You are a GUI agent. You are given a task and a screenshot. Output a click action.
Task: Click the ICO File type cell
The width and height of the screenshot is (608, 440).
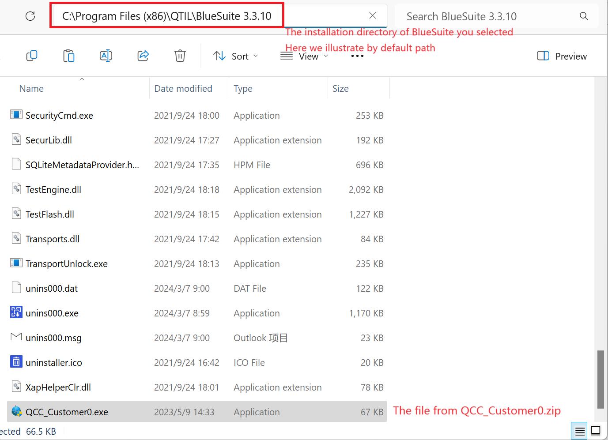pyautogui.click(x=249, y=363)
